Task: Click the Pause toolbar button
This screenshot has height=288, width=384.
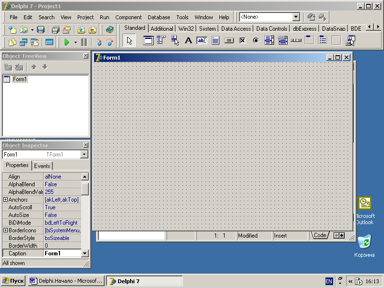Action: coord(84,42)
